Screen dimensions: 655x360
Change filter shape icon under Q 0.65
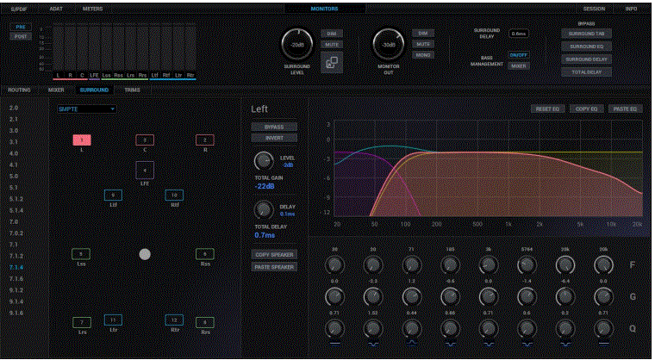pyautogui.click(x=450, y=344)
